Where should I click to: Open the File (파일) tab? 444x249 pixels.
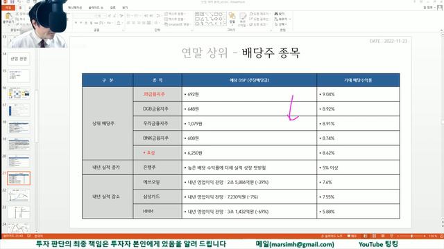click(x=8, y=8)
